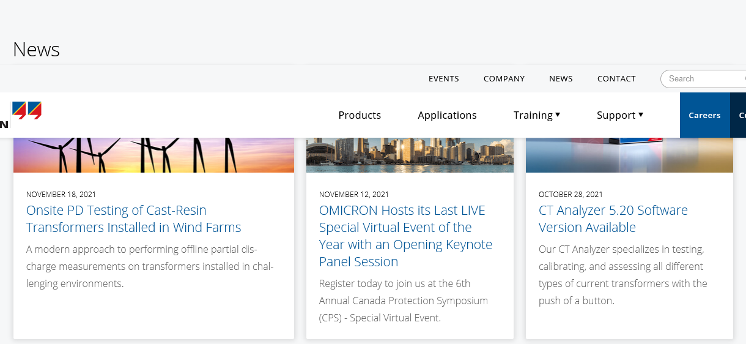746x344 pixels.
Task: Click the 'A modern approach to performing' summary
Action: [x=150, y=266]
